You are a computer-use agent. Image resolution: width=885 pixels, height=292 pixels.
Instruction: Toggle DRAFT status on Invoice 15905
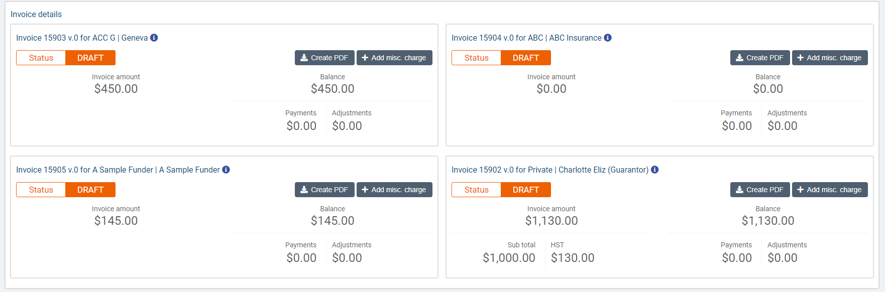click(90, 190)
